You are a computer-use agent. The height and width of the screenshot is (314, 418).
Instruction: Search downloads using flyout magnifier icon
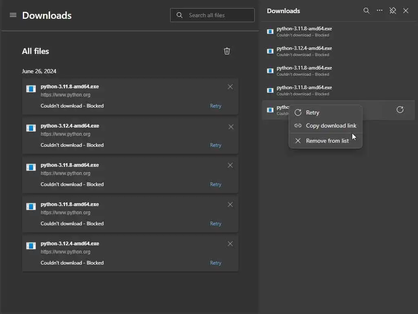pos(367,11)
